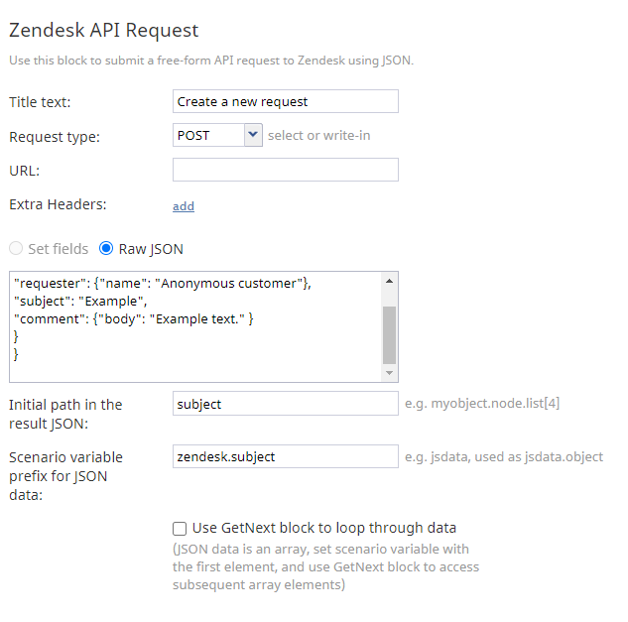The image size is (628, 622).
Task: Click the JSON text area scrollbar thumb
Action: (x=389, y=335)
